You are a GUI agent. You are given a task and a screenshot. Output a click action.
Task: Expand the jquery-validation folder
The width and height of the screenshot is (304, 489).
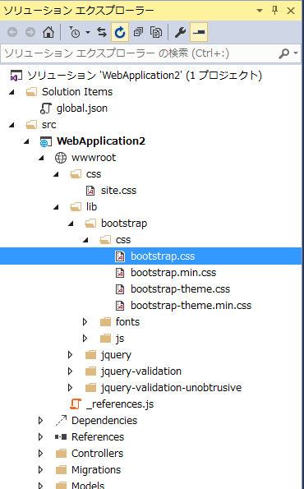70,371
